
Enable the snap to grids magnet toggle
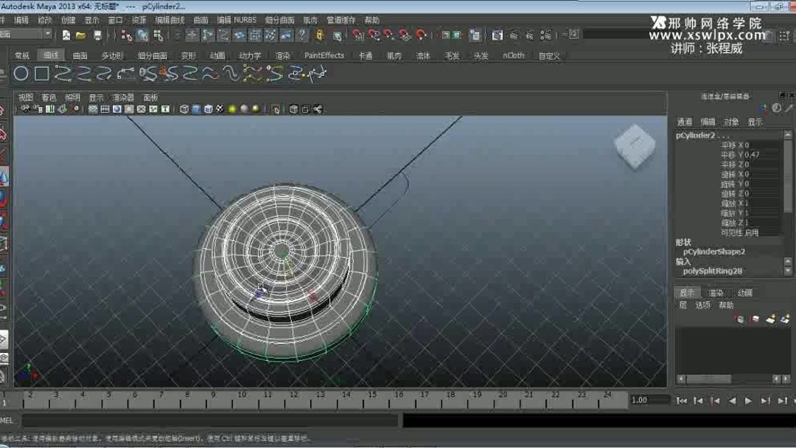pos(359,35)
